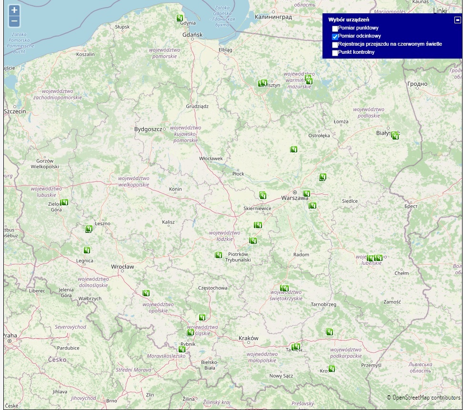Viewport: 463px width, 410px height.
Task: Click marker north of Skierniewice
Action: tap(262, 195)
